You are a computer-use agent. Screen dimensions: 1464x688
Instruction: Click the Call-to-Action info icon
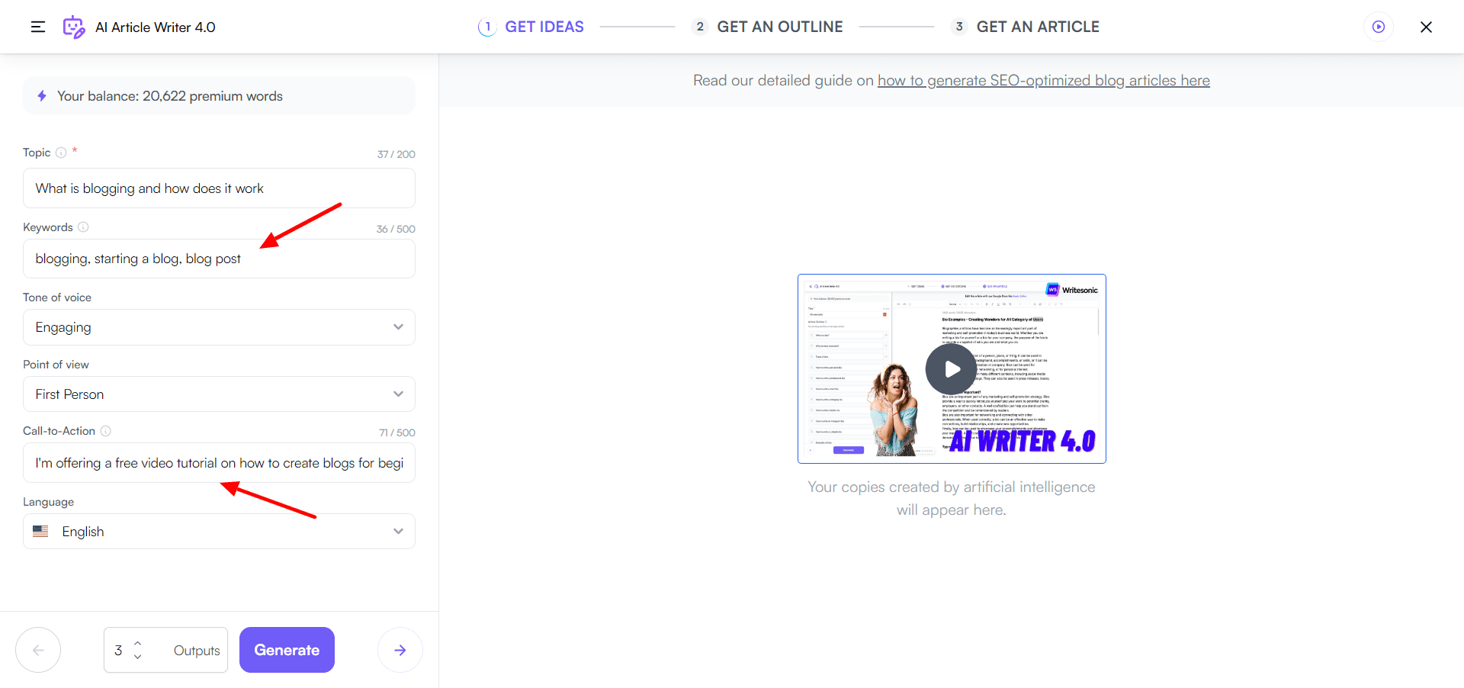106,431
